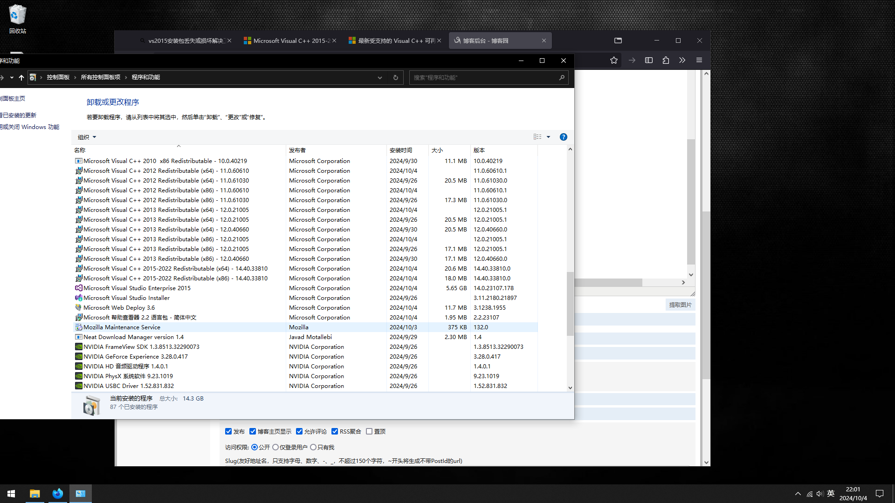Select the 只有我 radio button
This screenshot has height=503, width=895.
pyautogui.click(x=313, y=447)
